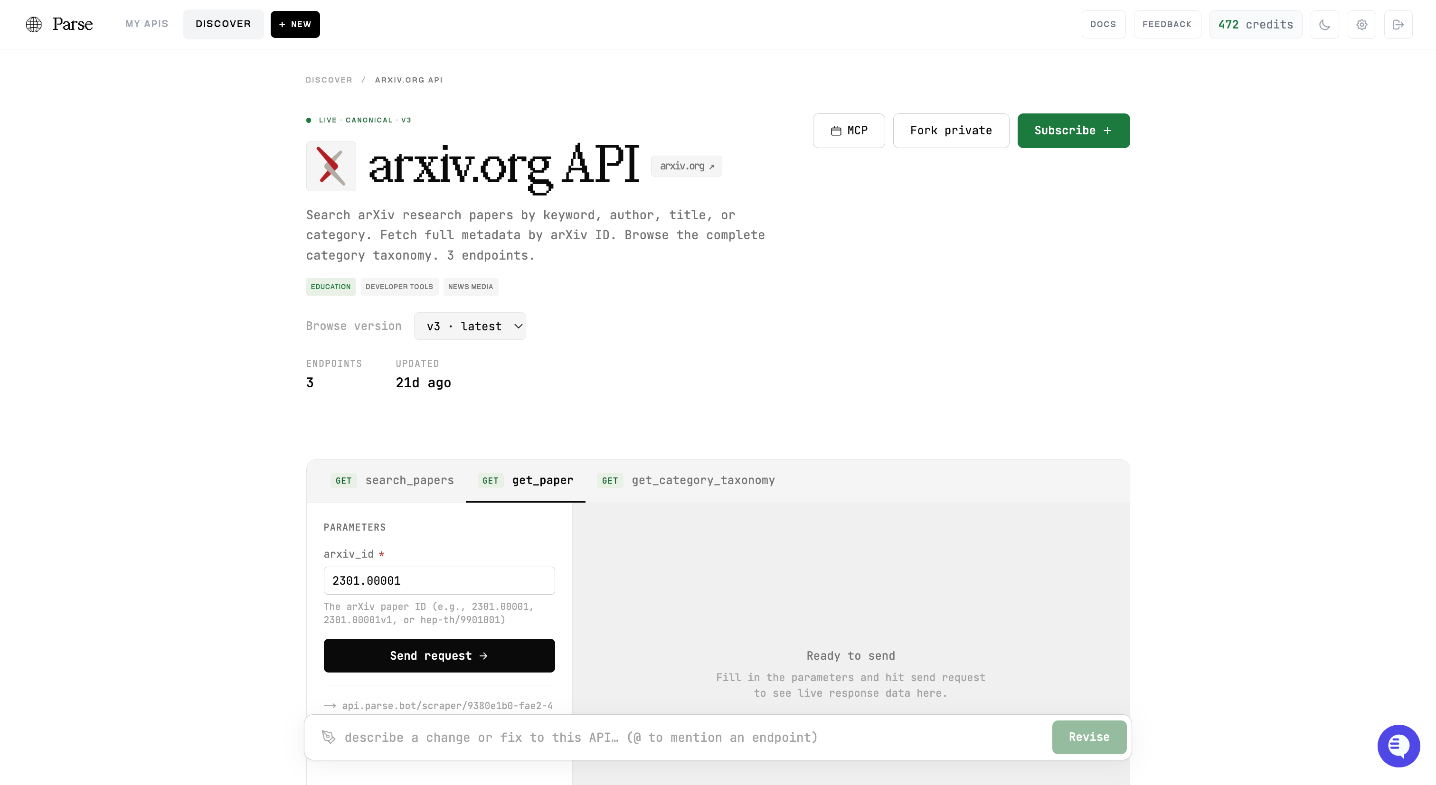Subscribe to the arxiv.org API

[x=1073, y=131]
